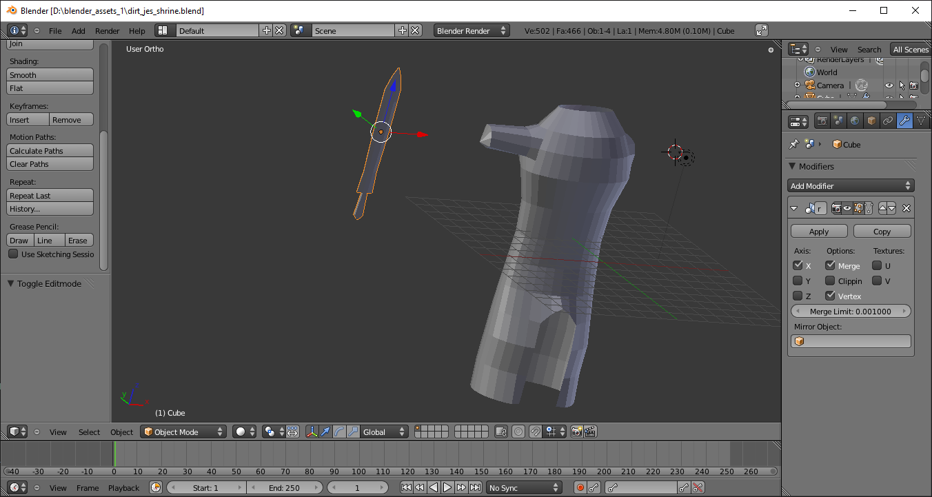Open the Select menu in viewport header
Screen dimensions: 932x497
click(89, 432)
